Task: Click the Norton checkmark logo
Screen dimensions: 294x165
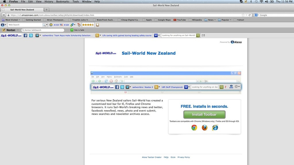Action: point(4,30)
